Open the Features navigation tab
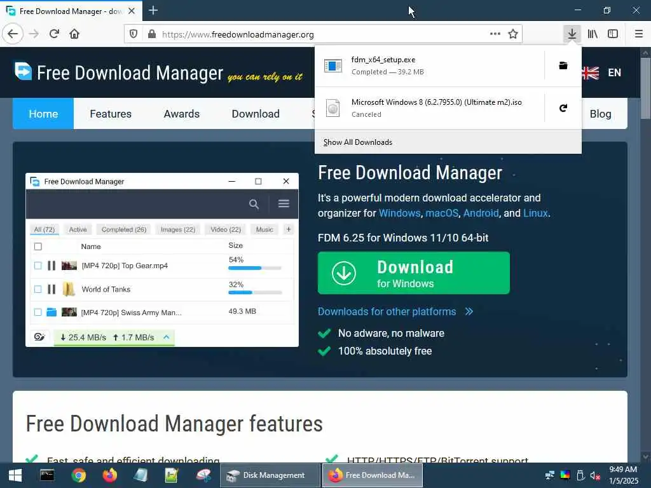Image resolution: width=651 pixels, height=488 pixels. click(x=111, y=114)
